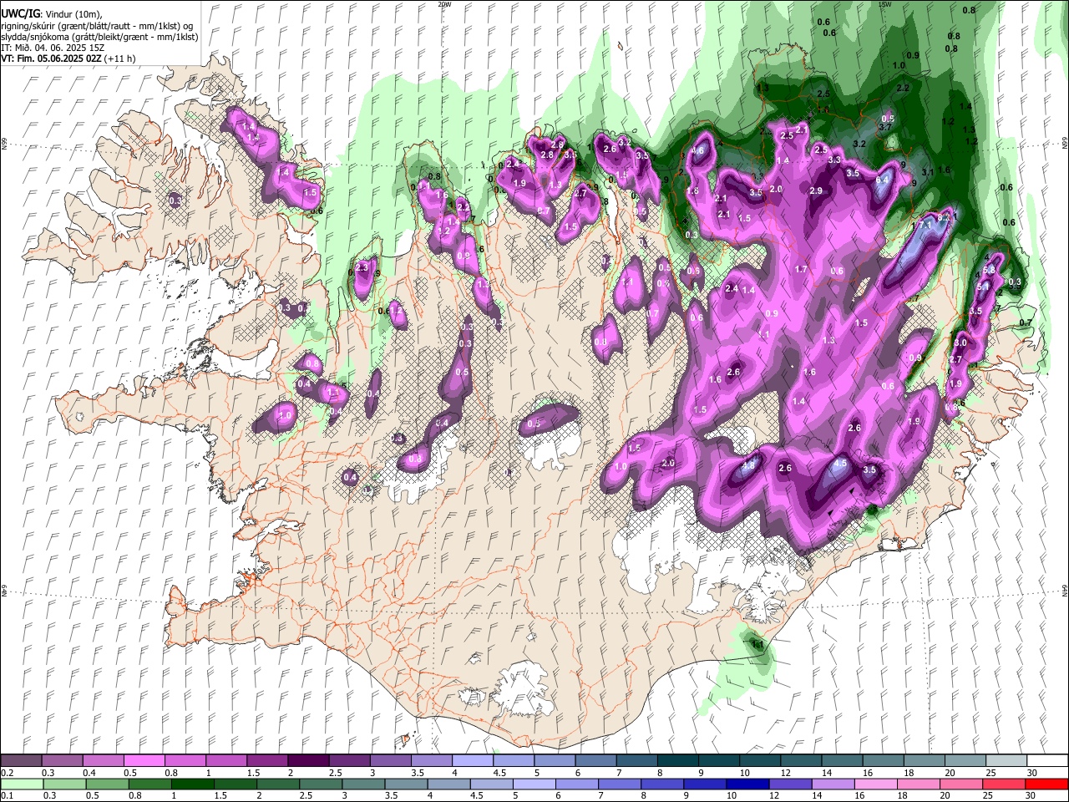1069x802 pixels.
Task: Pick the white 30+ swatch in upper legend row
Action: 1047,760
